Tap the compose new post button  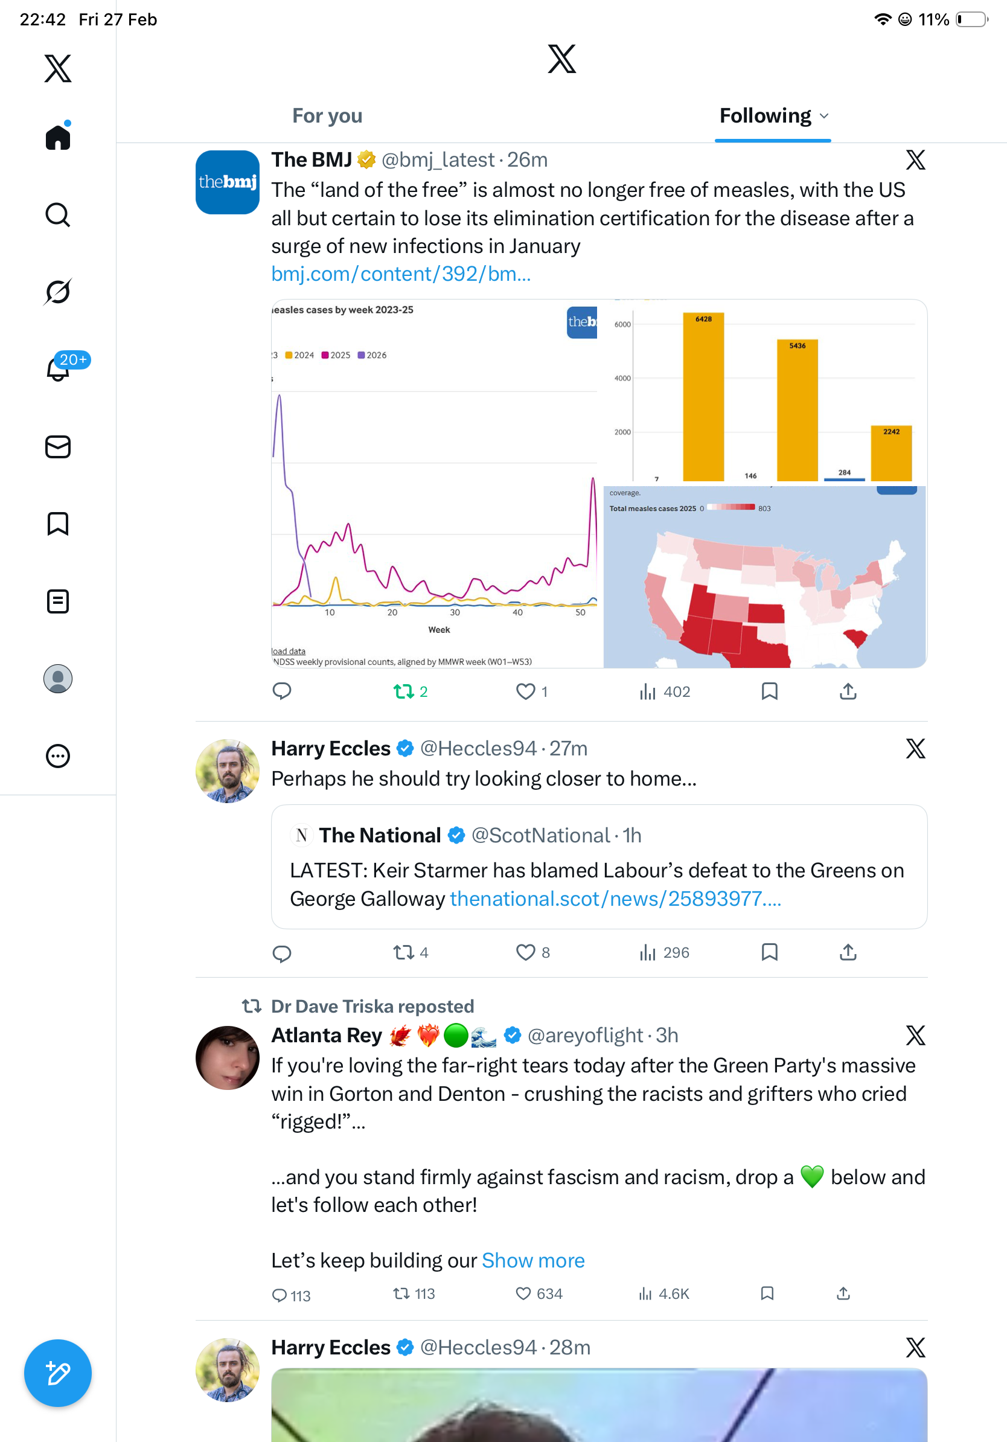(x=58, y=1373)
